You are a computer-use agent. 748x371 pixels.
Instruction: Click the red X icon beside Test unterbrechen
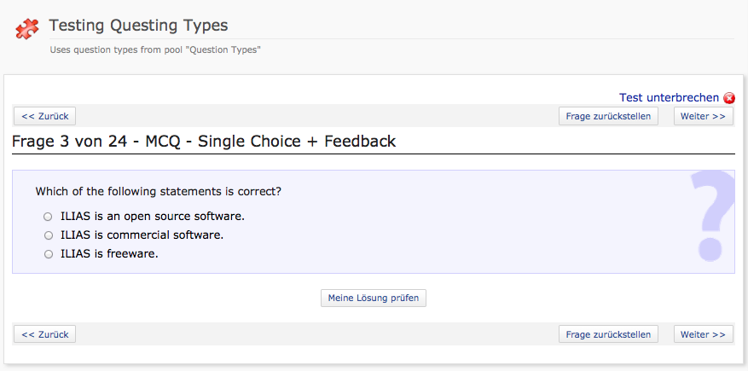728,98
